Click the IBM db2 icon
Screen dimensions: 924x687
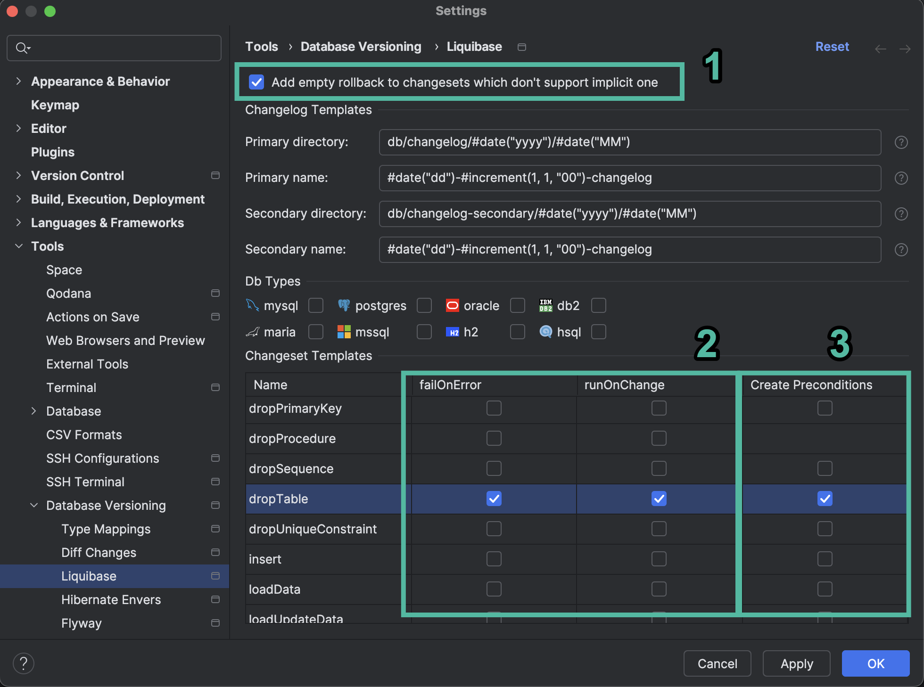545,305
